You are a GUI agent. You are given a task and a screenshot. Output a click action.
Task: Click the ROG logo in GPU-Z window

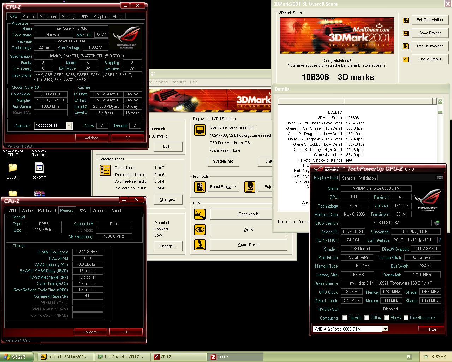[428, 201]
